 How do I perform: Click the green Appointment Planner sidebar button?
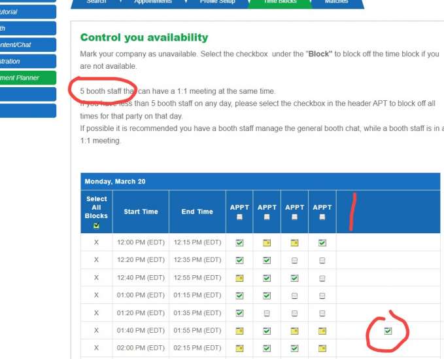(27, 77)
